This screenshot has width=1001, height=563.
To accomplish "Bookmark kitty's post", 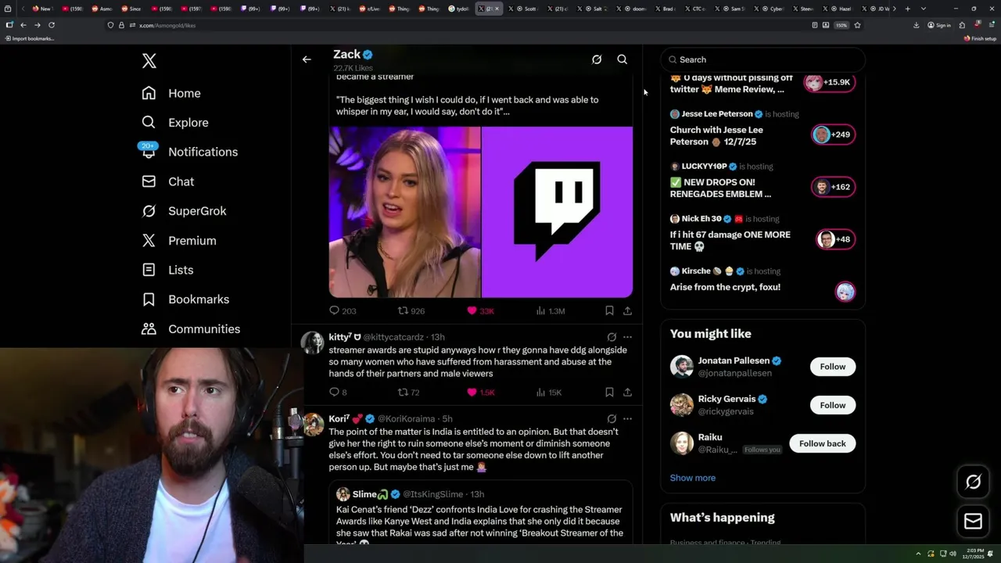I will pyautogui.click(x=609, y=392).
